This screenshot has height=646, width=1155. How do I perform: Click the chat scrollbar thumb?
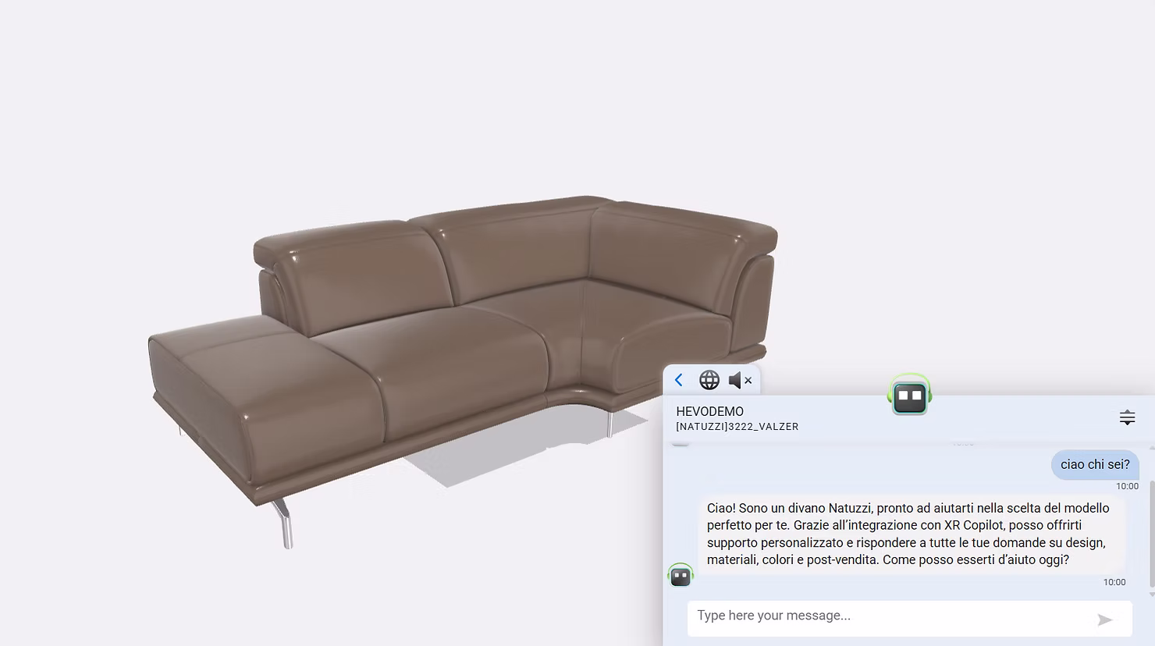(x=1151, y=531)
